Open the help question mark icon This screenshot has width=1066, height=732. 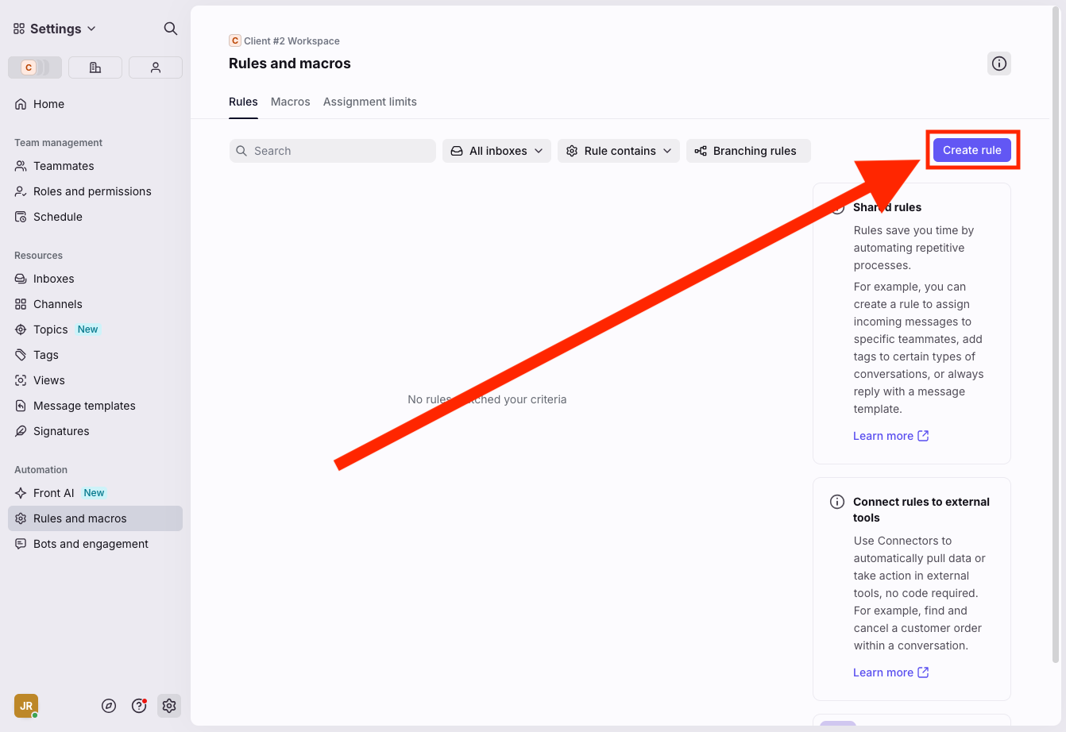coord(139,706)
